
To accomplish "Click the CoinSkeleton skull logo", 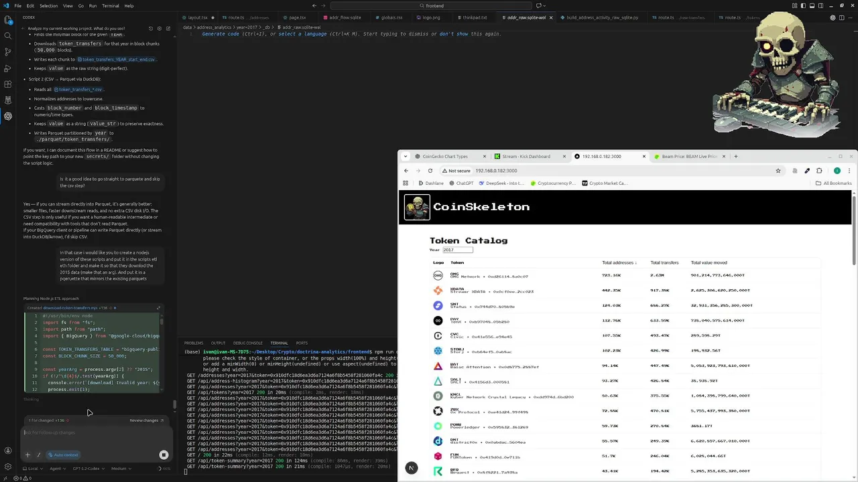I will (x=417, y=208).
